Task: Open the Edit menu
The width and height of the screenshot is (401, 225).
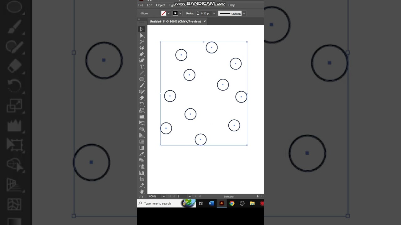Action: [150, 5]
